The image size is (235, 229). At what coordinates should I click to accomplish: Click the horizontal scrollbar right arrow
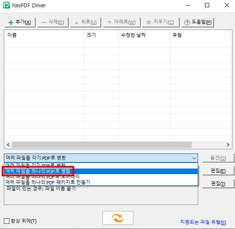[228, 145]
